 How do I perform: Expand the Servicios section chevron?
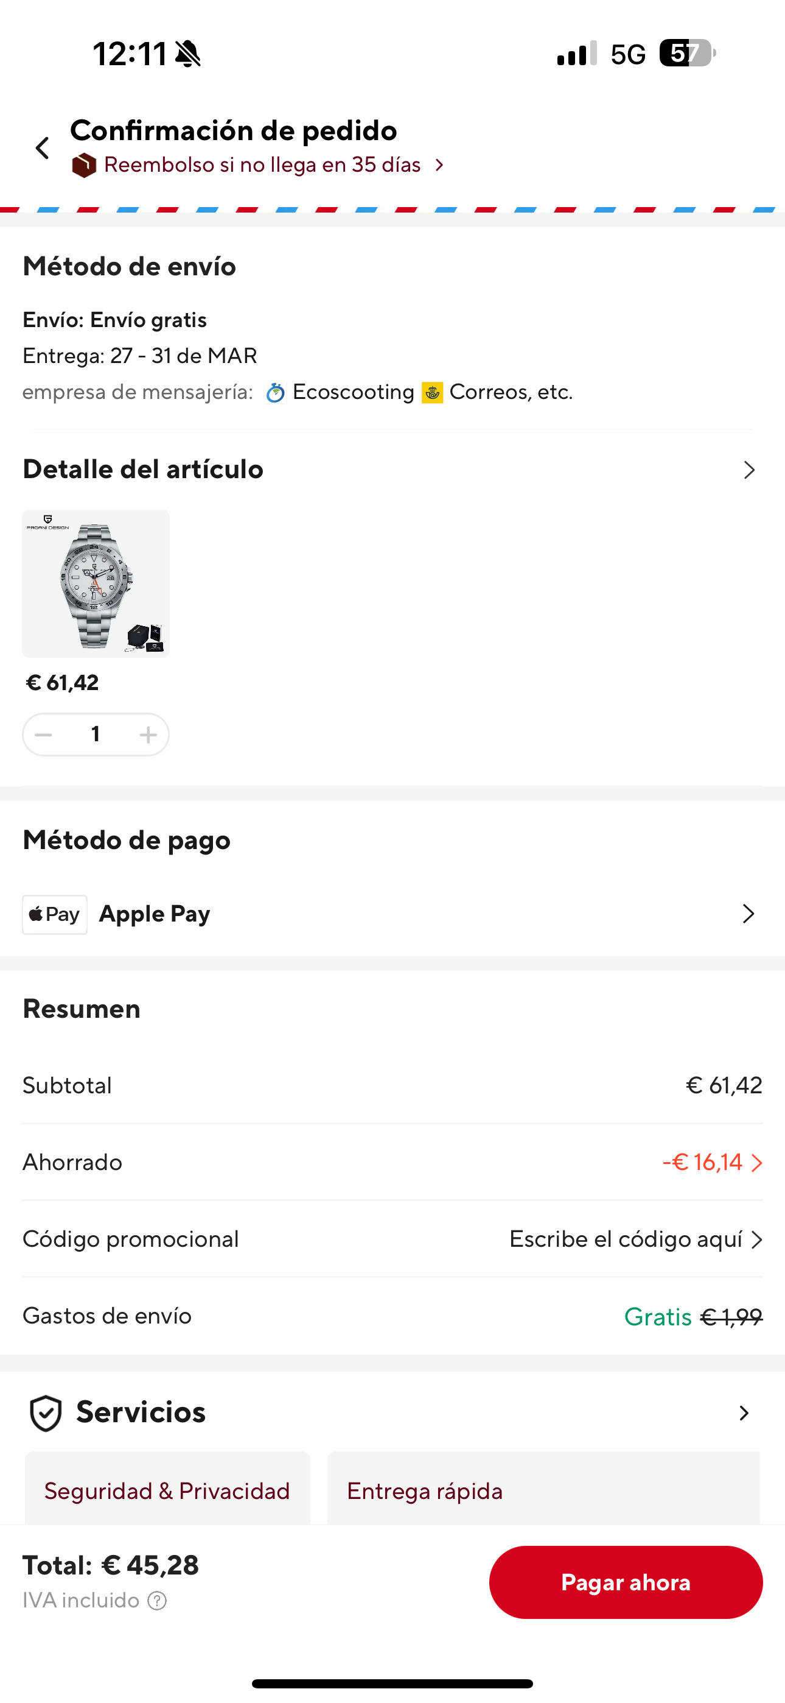tap(744, 1413)
